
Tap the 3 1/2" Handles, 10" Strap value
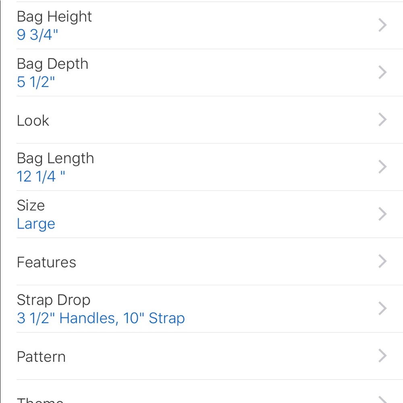101,318
